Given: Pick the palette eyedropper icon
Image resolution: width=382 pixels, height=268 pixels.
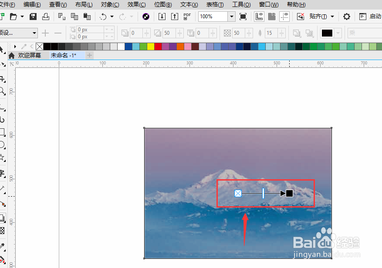Looking at the screenshot, I should 24,47.
